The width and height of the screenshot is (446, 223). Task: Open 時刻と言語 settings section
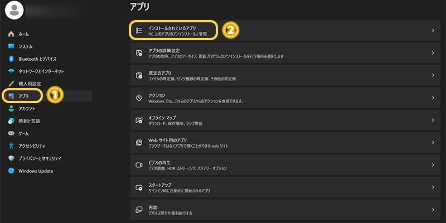29,121
